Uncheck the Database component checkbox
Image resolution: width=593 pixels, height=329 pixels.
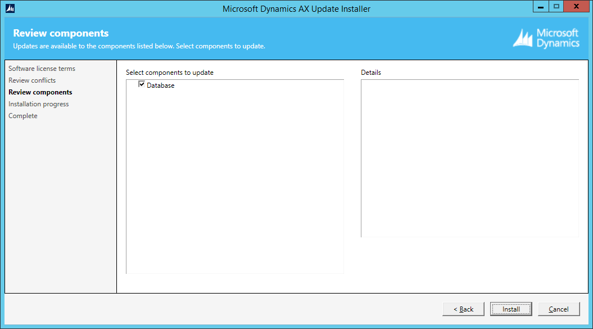click(x=142, y=85)
